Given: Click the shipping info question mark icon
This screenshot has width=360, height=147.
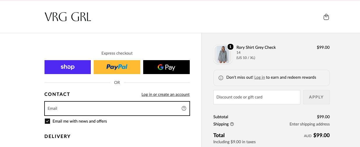Looking at the screenshot, I should coord(232,124).
